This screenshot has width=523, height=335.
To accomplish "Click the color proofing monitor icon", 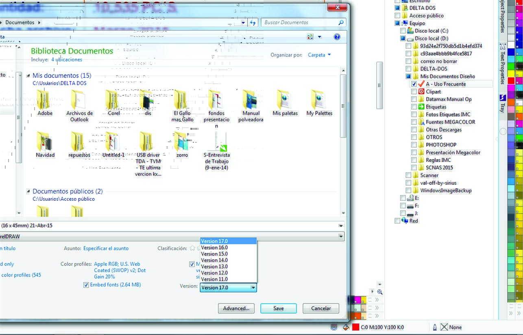I will 334,327.
